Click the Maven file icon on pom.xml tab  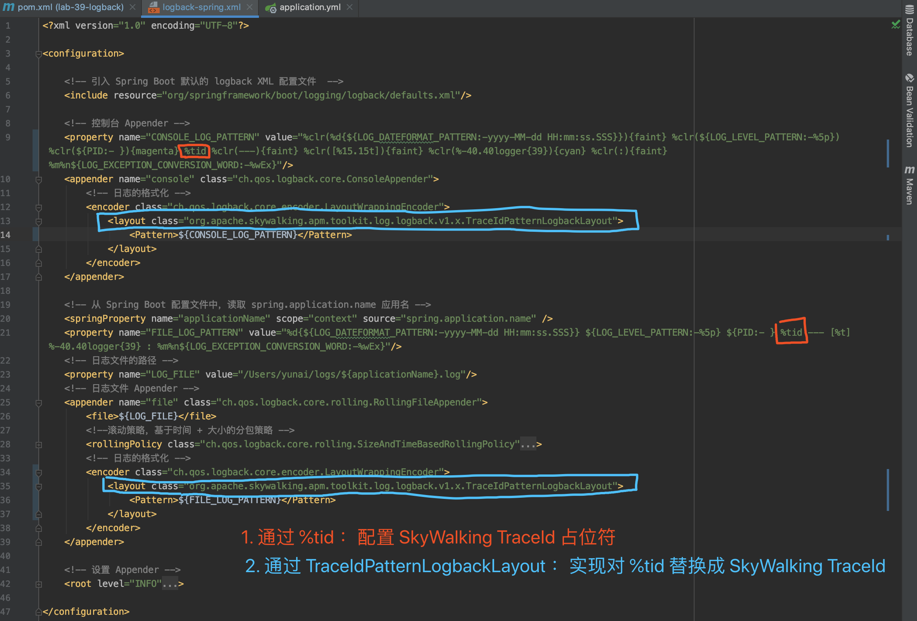click(8, 7)
